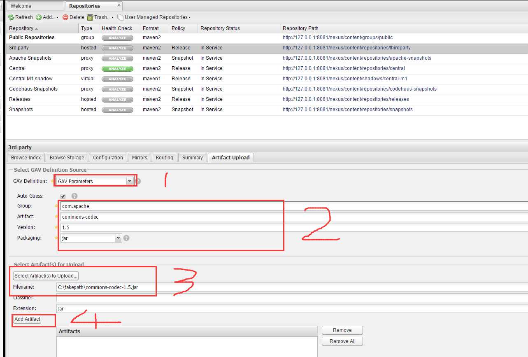528x357 pixels.
Task: Open the Packaging dropdown
Action: [118, 238]
